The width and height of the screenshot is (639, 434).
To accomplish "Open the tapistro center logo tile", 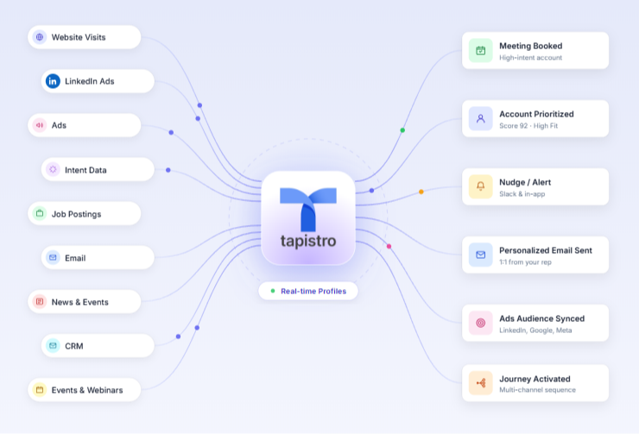I will [308, 217].
